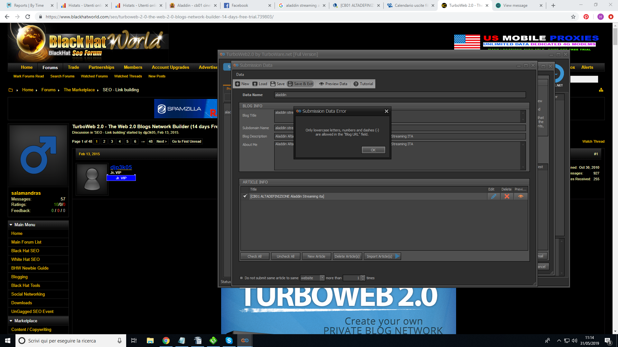Click OK in Submission Data Error dialog
Screen dimensions: 618x347
[x=373, y=150]
